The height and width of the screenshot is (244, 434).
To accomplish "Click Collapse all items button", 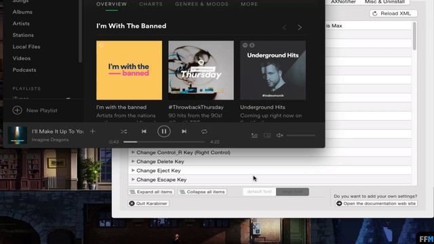I will (x=202, y=192).
